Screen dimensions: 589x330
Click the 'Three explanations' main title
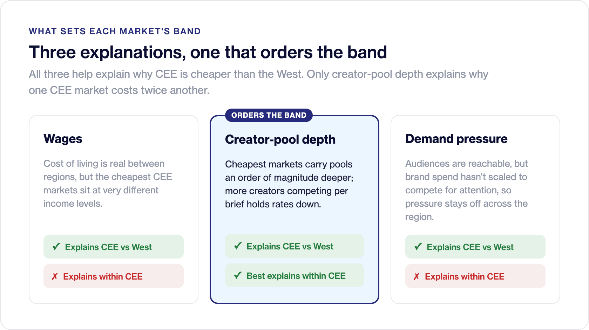point(208,52)
